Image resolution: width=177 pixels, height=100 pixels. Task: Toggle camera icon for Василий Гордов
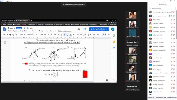174,92
